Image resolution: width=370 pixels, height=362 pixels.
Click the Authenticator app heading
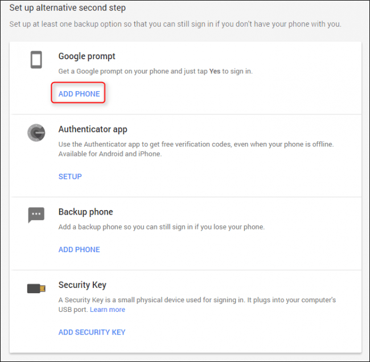point(93,129)
